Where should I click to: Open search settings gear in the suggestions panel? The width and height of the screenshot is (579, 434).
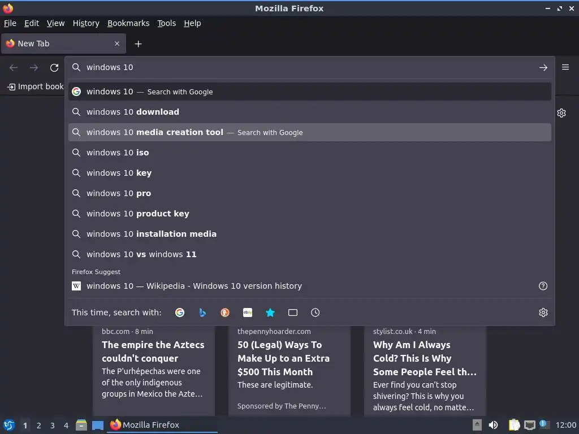pyautogui.click(x=543, y=313)
